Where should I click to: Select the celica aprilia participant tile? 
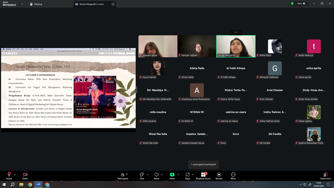(x=314, y=68)
